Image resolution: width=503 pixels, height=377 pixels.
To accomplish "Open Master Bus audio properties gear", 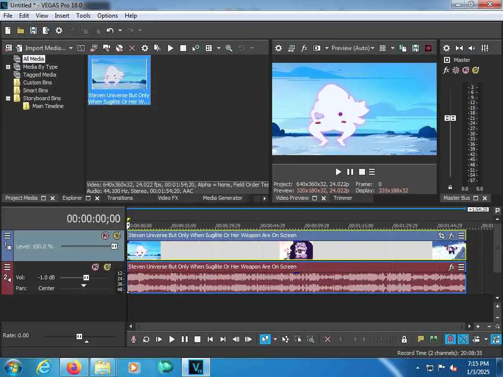I will tap(446, 48).
